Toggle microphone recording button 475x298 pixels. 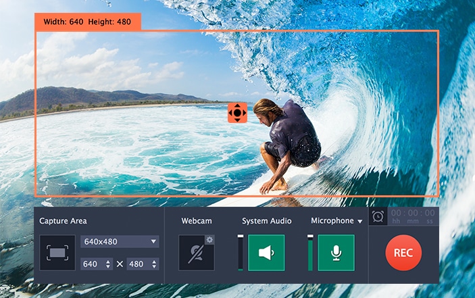[x=336, y=253]
